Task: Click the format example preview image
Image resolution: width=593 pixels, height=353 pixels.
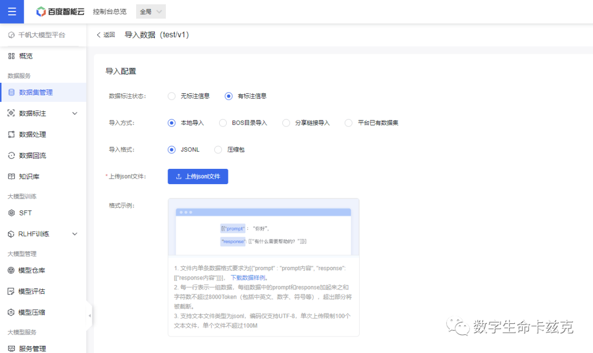Action: click(264, 227)
